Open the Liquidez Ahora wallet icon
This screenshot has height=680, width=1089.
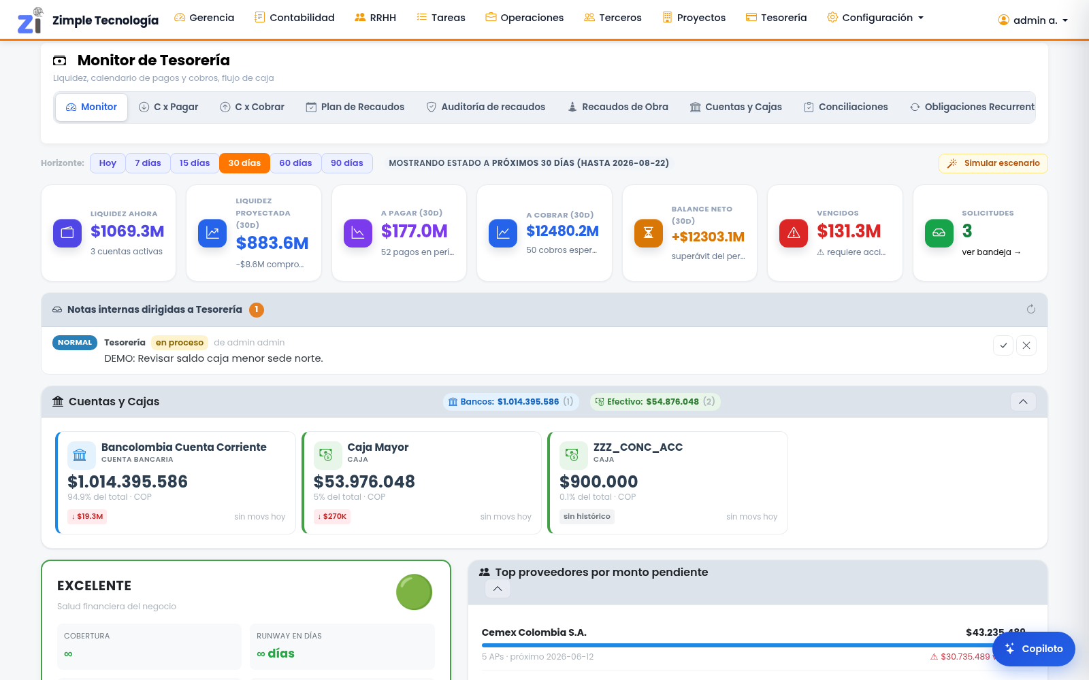point(67,233)
